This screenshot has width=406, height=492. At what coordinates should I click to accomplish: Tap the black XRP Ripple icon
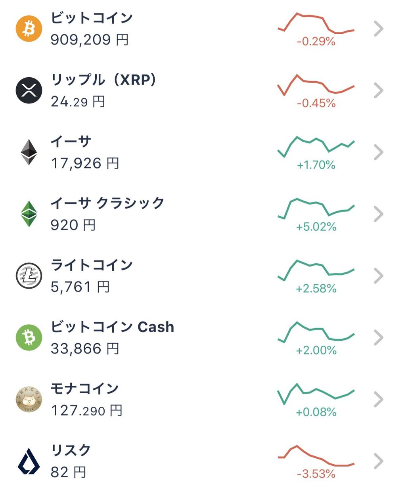29,90
